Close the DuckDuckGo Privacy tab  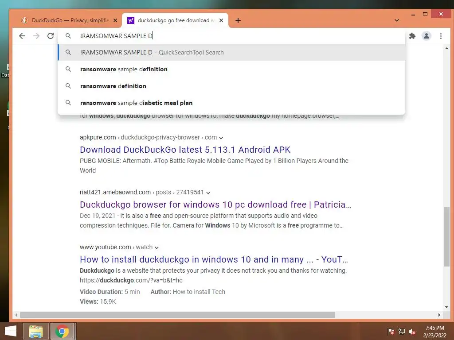pos(115,20)
